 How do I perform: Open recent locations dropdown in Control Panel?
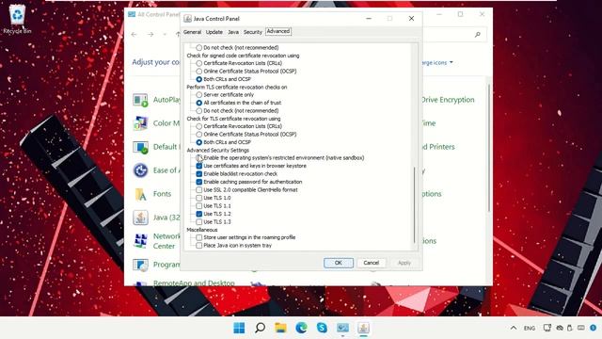[165, 35]
